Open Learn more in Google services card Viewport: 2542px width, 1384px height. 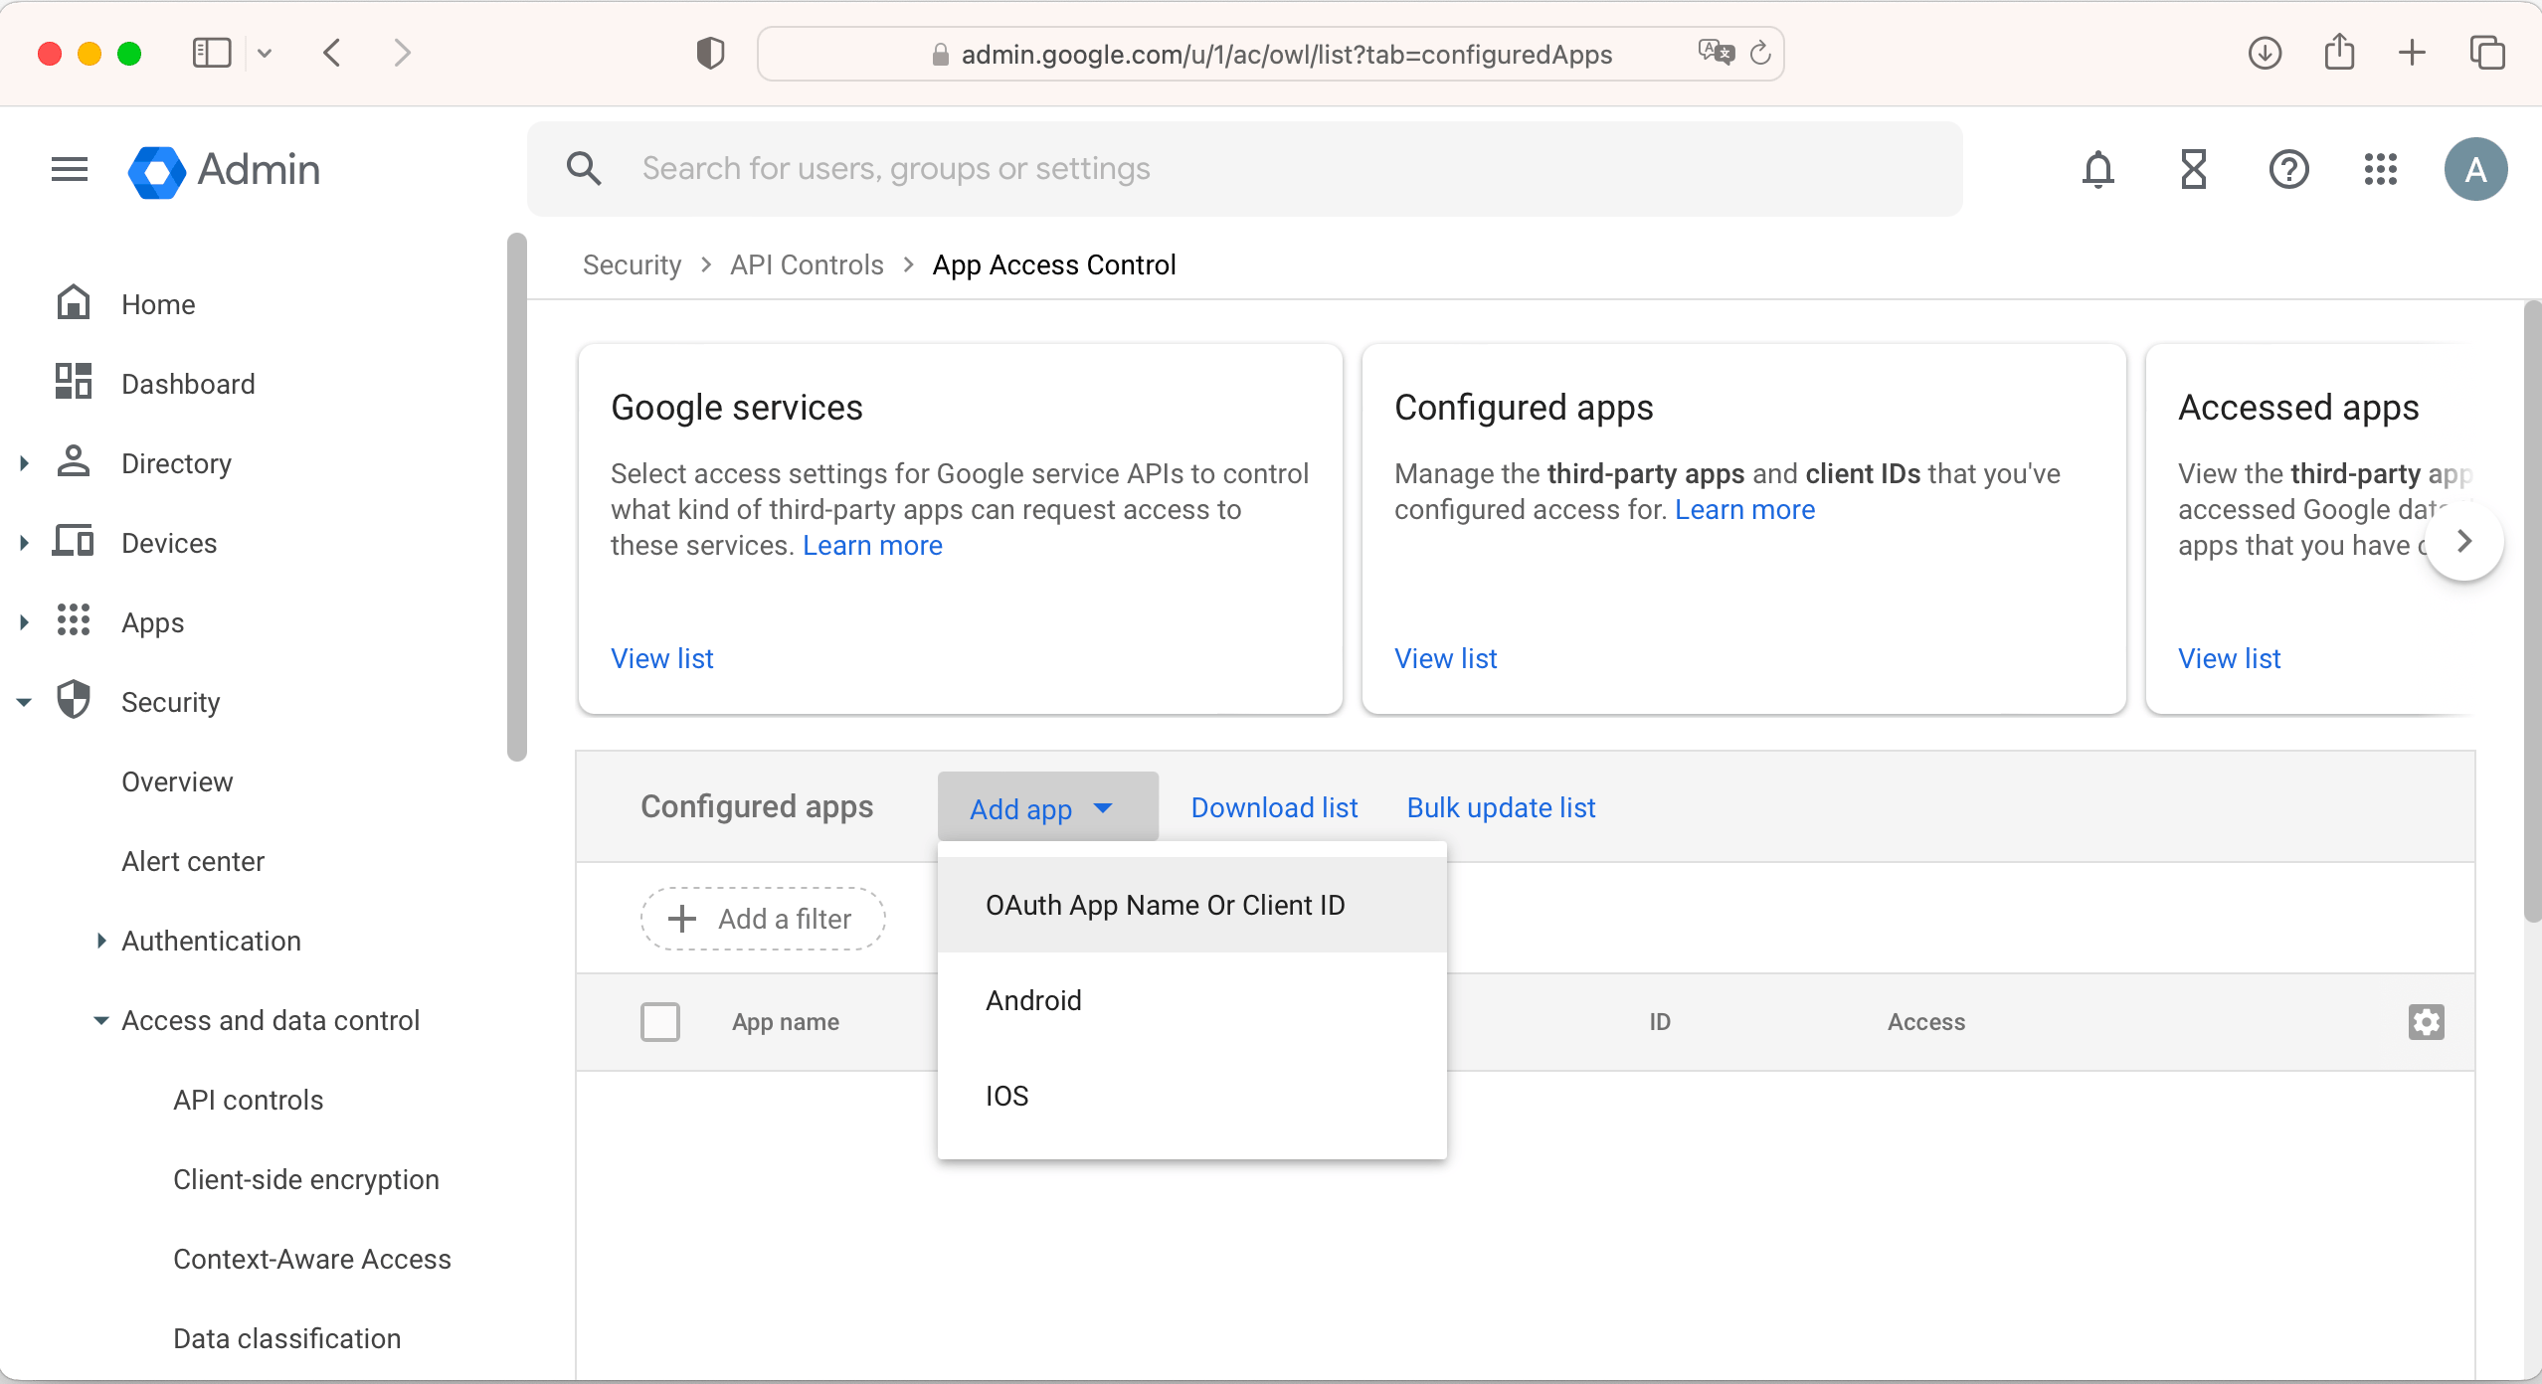872,545
